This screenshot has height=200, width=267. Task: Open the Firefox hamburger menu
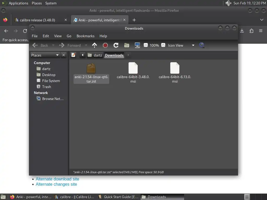point(261,31)
